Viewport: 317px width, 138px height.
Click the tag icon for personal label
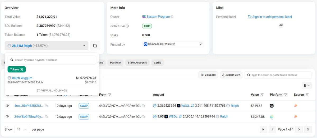(250, 17)
